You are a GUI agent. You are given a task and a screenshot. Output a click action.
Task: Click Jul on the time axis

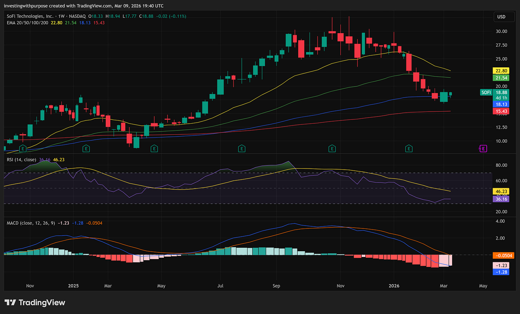coord(220,286)
